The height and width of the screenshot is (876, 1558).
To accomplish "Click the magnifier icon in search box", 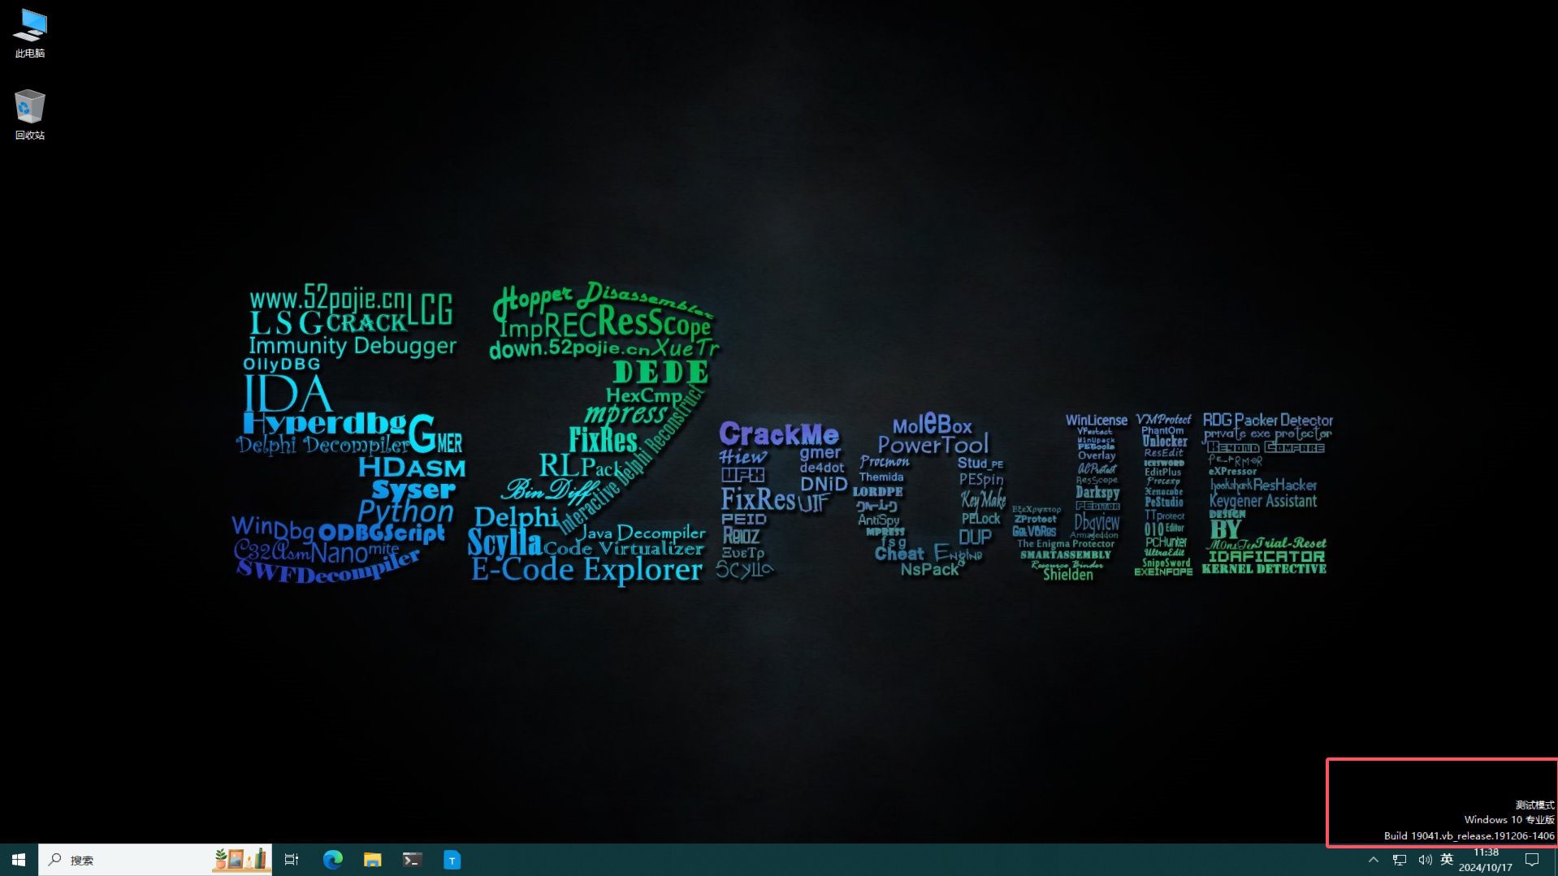I will pyautogui.click(x=55, y=860).
